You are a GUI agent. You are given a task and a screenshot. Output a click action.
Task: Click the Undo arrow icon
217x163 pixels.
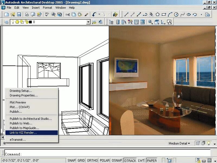[94, 14]
